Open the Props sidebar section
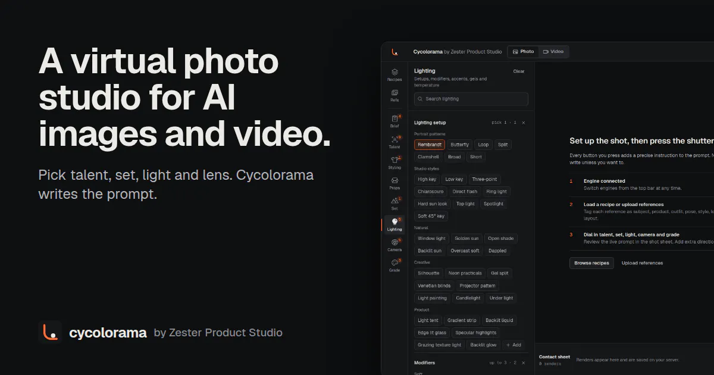Viewport: 714px width, 375px height. point(394,183)
